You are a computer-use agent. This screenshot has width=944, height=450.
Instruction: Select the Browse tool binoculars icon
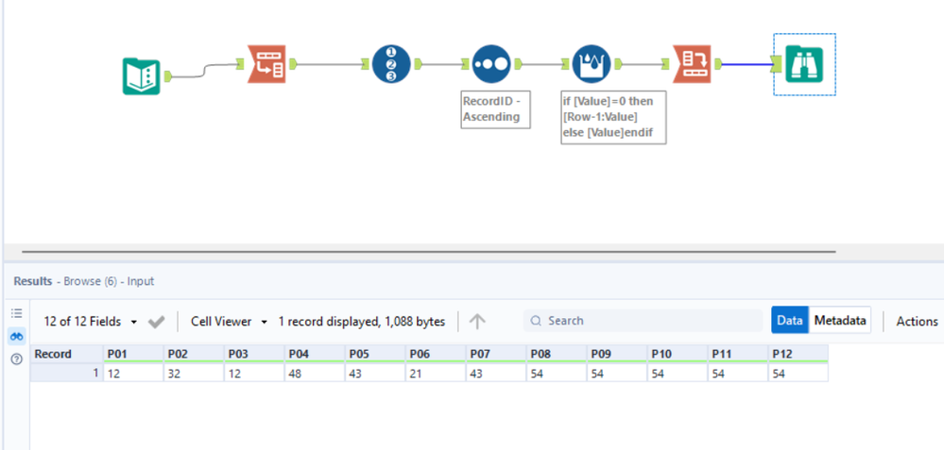[804, 64]
